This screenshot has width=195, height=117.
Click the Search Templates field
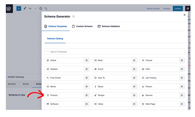[115, 52]
